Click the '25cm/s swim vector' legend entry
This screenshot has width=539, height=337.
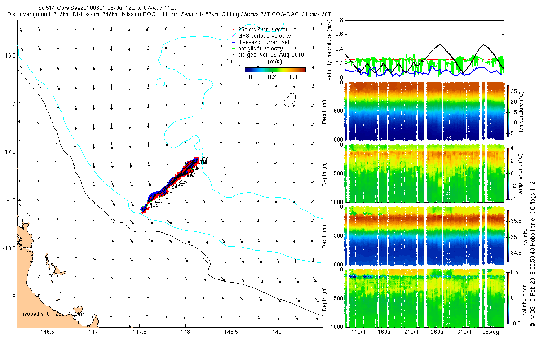(264, 30)
